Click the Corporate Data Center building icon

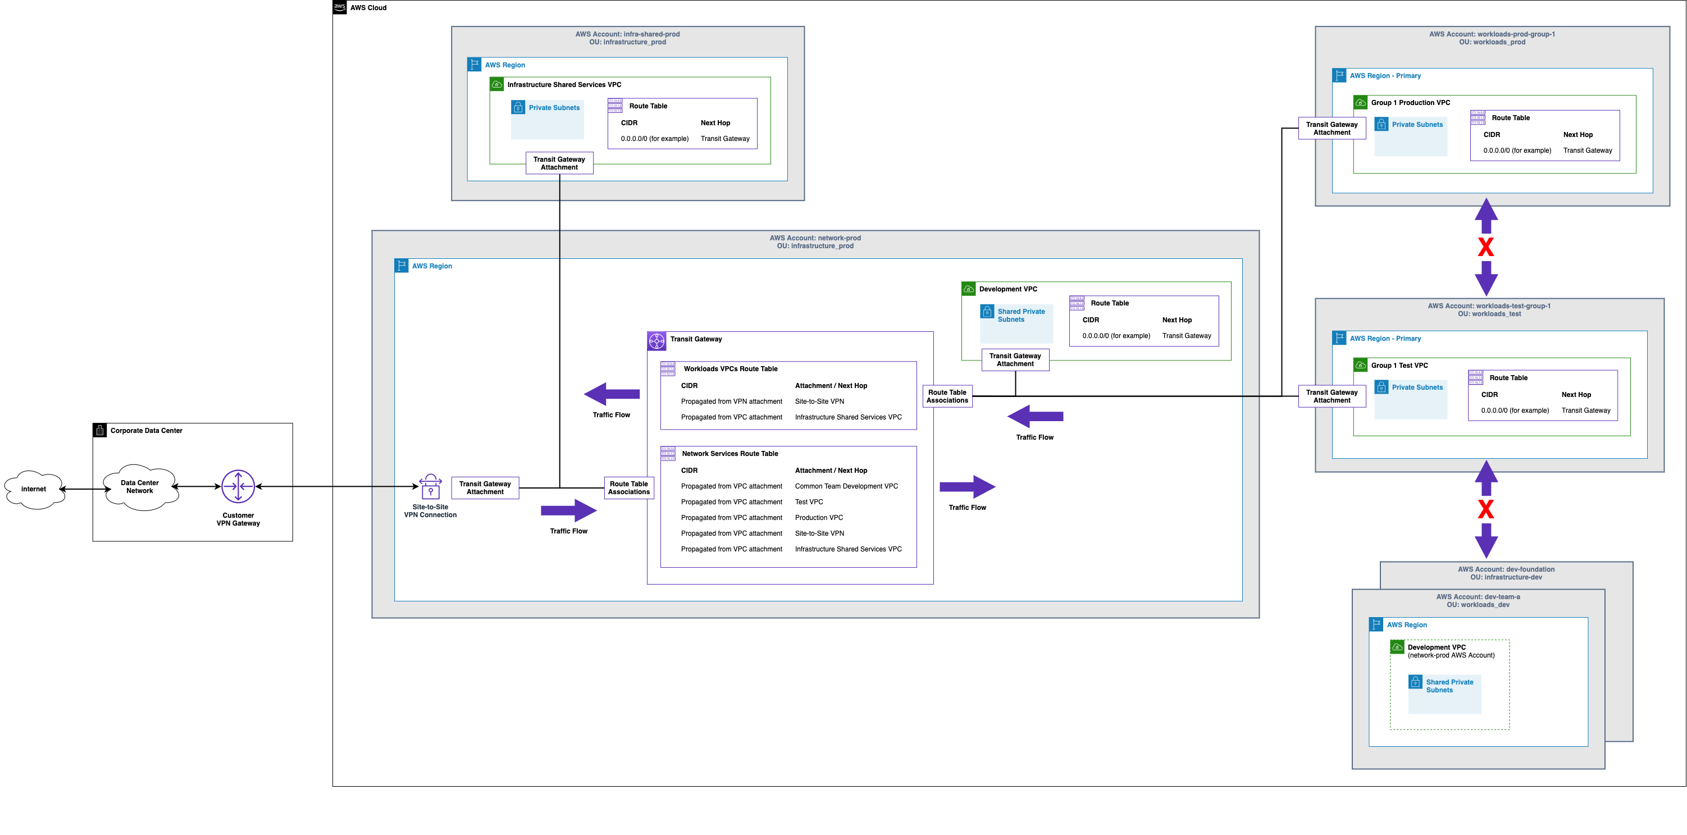point(99,430)
